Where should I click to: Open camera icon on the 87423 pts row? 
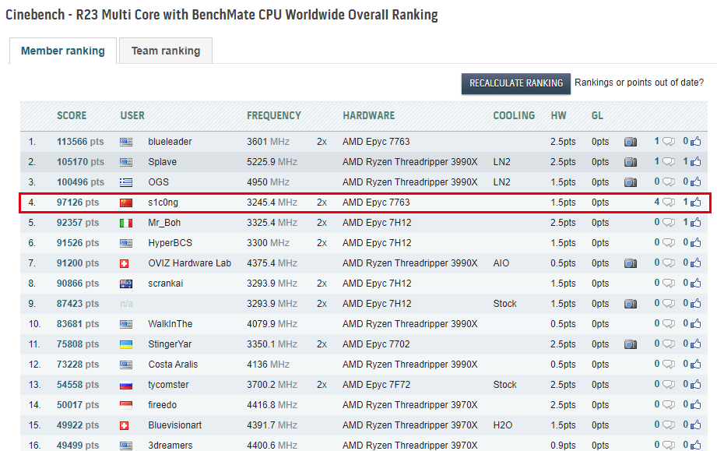point(631,304)
